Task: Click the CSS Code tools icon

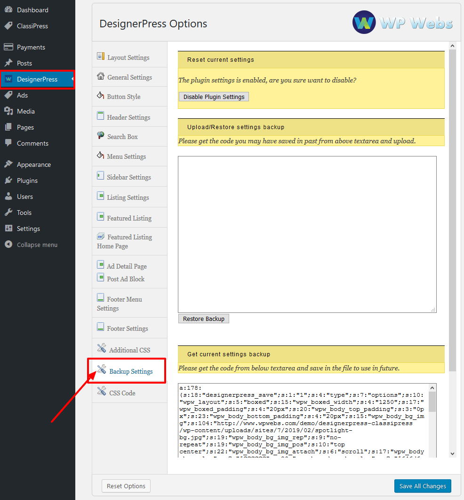Action: pyautogui.click(x=102, y=391)
